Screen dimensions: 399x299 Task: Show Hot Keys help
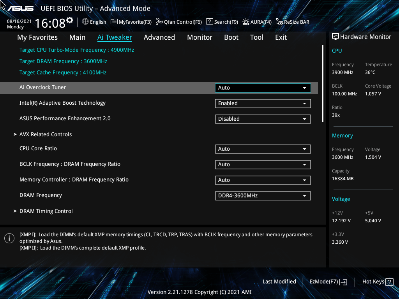[x=378, y=282]
